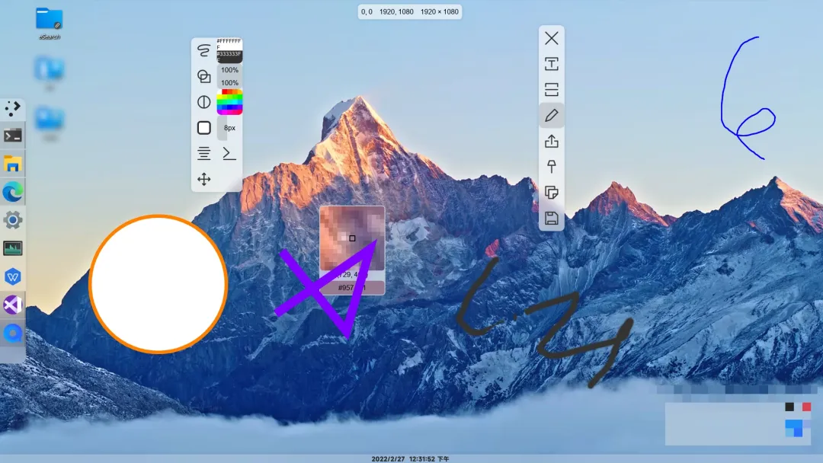Click the OCR text recognition icon
823x463 pixels.
[551, 64]
